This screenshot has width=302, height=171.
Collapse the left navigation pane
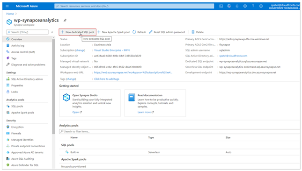52,32
